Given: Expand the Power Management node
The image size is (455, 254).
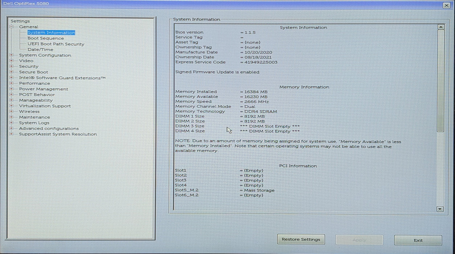Looking at the screenshot, I should tap(12, 89).
